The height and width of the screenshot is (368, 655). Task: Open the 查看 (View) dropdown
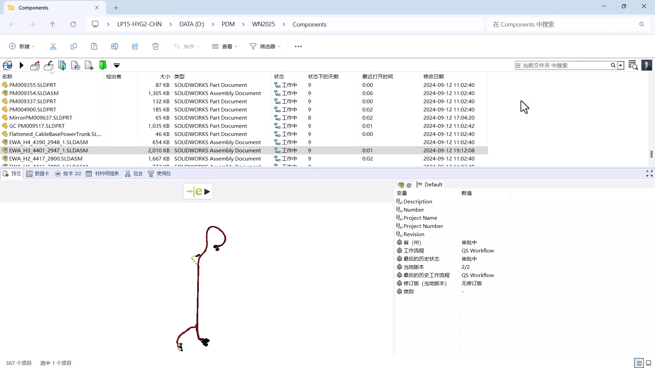coord(224,46)
